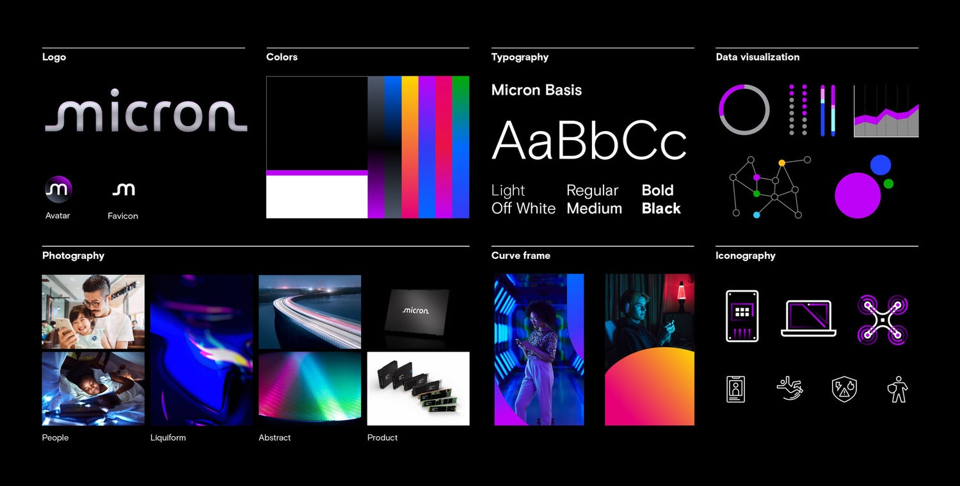Pick the yellow-to-pink gradient stripe

click(410, 147)
